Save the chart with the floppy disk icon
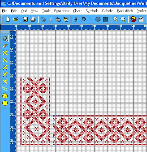 (x=25, y=19)
